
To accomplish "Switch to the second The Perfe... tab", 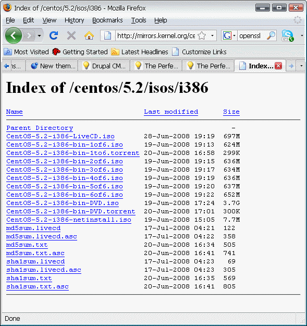I will pyautogui.click(x=208, y=66).
